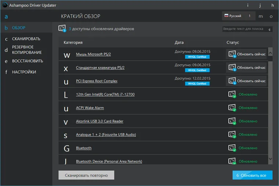
Task: Click the device icon for ACPI Wake Alarm
Action: pos(66,109)
